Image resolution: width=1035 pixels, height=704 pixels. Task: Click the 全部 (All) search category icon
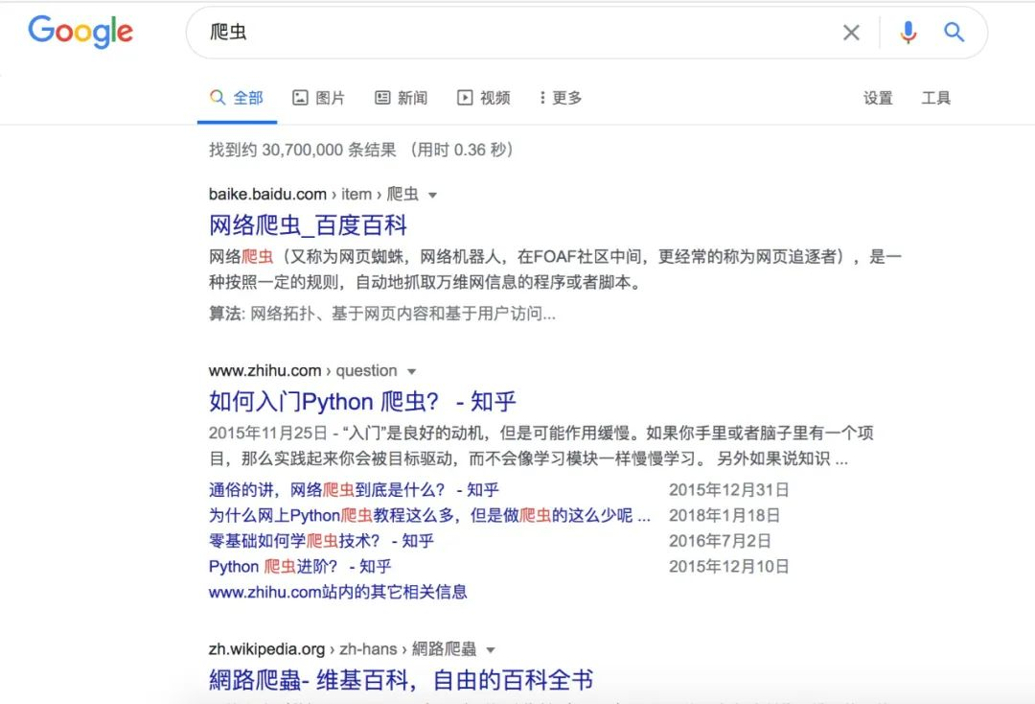coord(218,97)
